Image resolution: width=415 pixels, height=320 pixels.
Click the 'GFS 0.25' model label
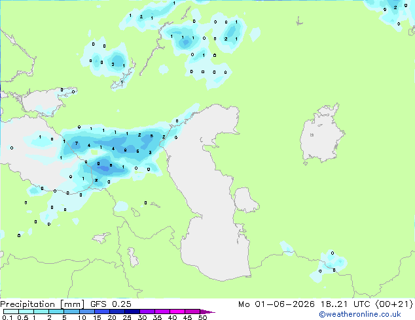click(111, 304)
